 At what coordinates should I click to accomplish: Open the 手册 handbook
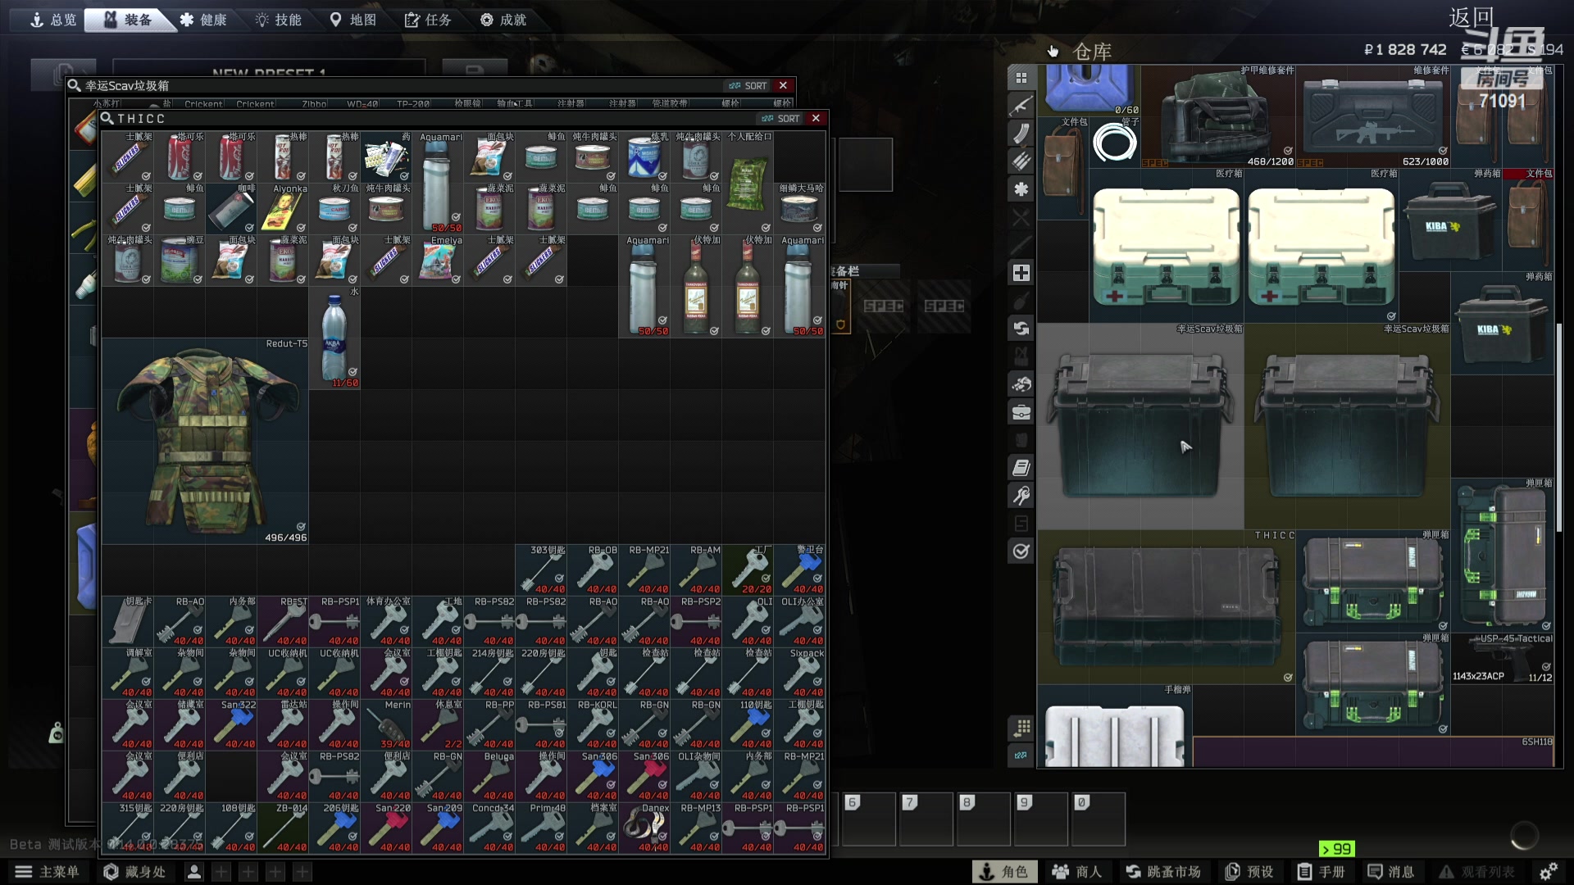click(x=1322, y=872)
